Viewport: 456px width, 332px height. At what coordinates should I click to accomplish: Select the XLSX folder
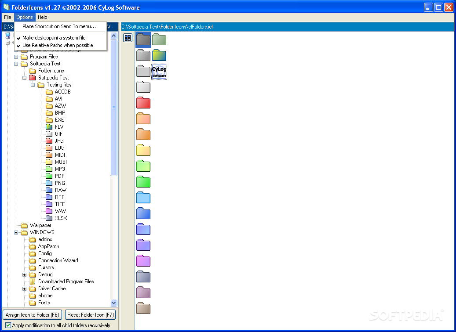click(61, 218)
